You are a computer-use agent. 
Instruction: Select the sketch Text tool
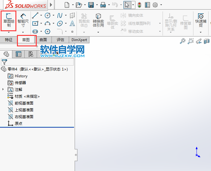pyautogui.click(x=72, y=24)
